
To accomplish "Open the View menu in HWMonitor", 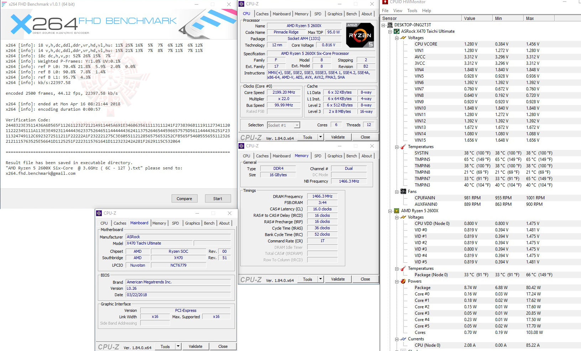I will [x=398, y=11].
